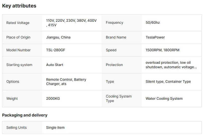
Task: Select the '1500RPM, 1800RPM' value
Action: (162, 50)
